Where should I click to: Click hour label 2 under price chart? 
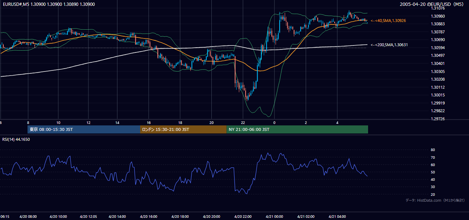pyautogui.click(x=306, y=122)
